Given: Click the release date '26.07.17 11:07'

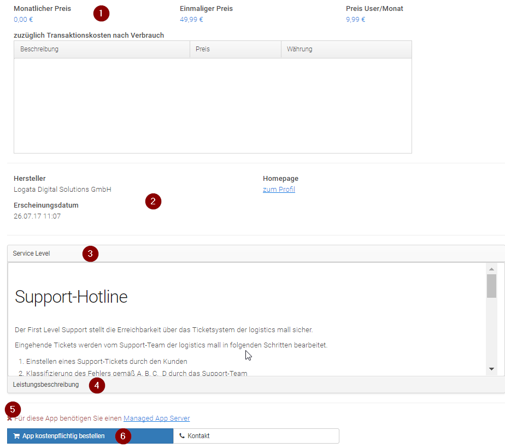Looking at the screenshot, I should [37, 216].
